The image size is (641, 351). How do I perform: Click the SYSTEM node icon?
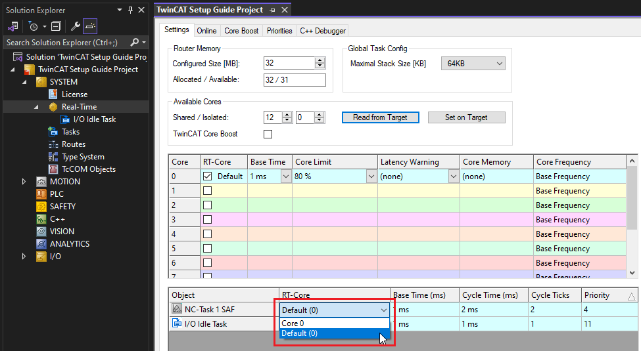pos(41,82)
